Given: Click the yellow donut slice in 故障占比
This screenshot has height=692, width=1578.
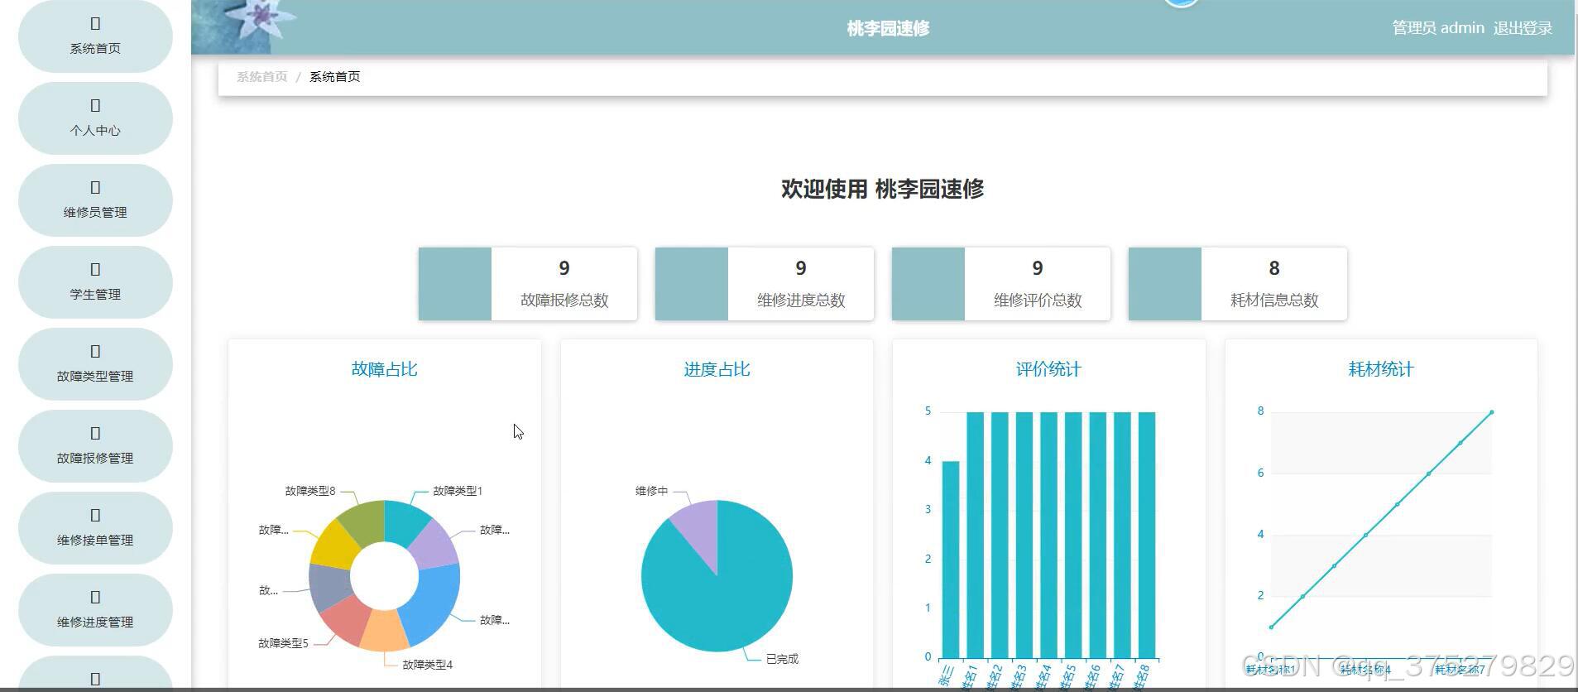Looking at the screenshot, I should [334, 545].
